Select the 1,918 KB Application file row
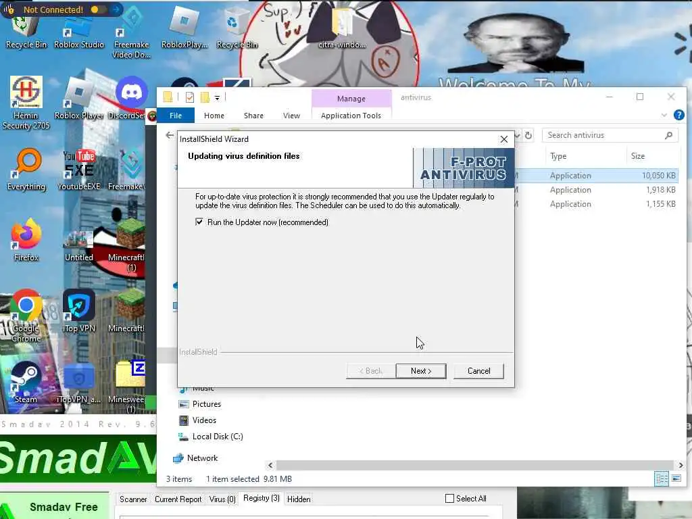This screenshot has height=519, width=692. point(597,190)
